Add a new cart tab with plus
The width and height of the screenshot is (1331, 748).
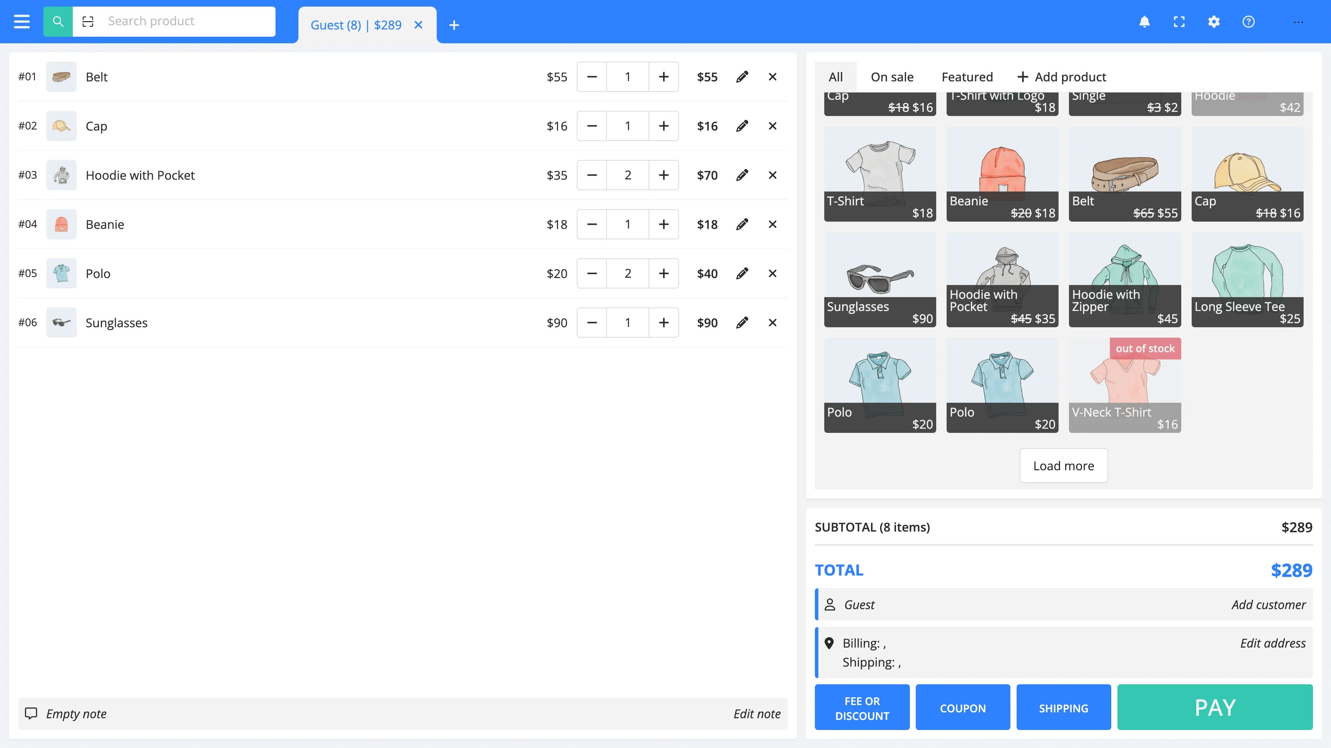454,25
